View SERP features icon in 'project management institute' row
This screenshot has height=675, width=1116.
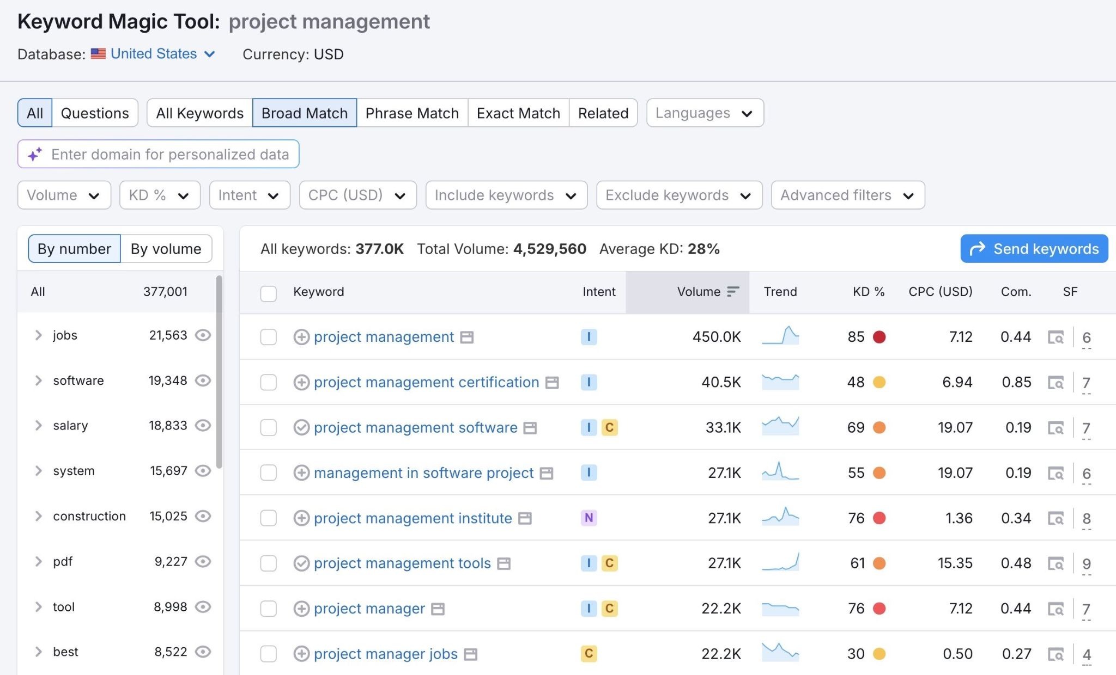[x=1056, y=518]
